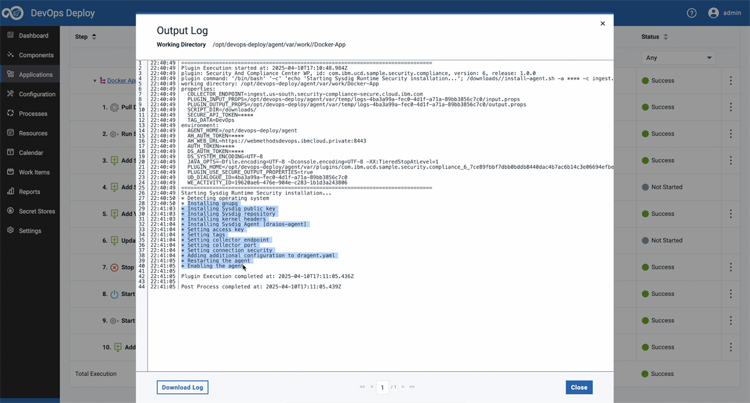
Task: Open the step 10 row actions menu
Action: (731, 347)
